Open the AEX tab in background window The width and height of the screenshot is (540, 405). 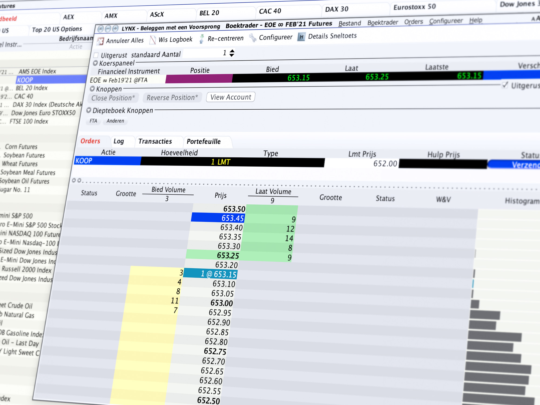click(x=69, y=17)
